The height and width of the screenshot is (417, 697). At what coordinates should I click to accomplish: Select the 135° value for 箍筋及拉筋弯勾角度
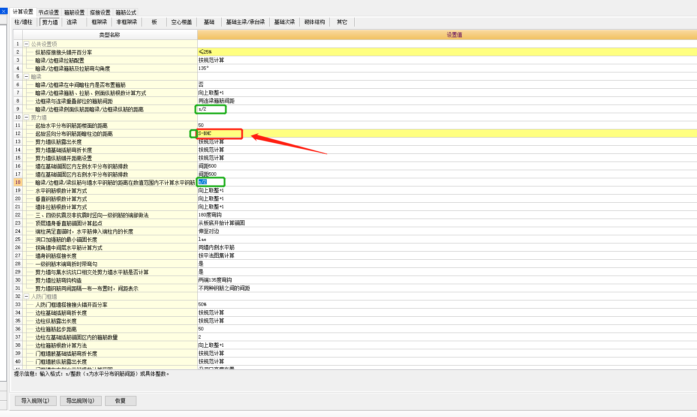(x=447, y=68)
